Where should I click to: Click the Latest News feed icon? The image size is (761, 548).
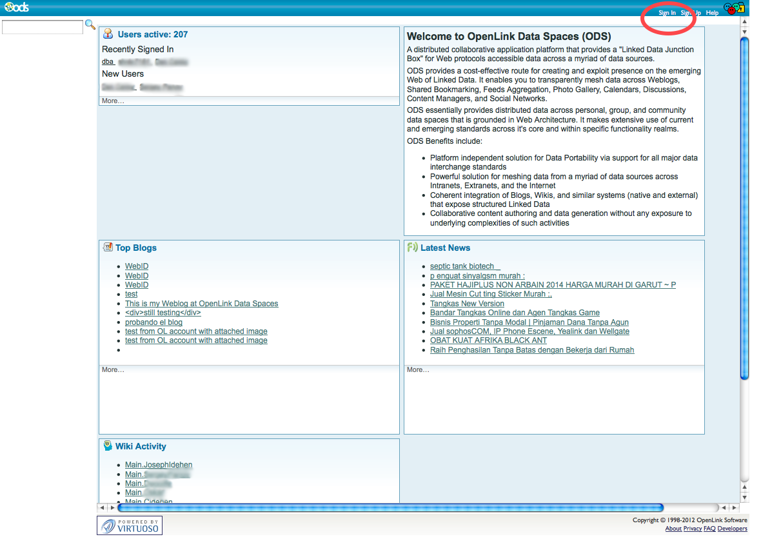click(x=413, y=247)
